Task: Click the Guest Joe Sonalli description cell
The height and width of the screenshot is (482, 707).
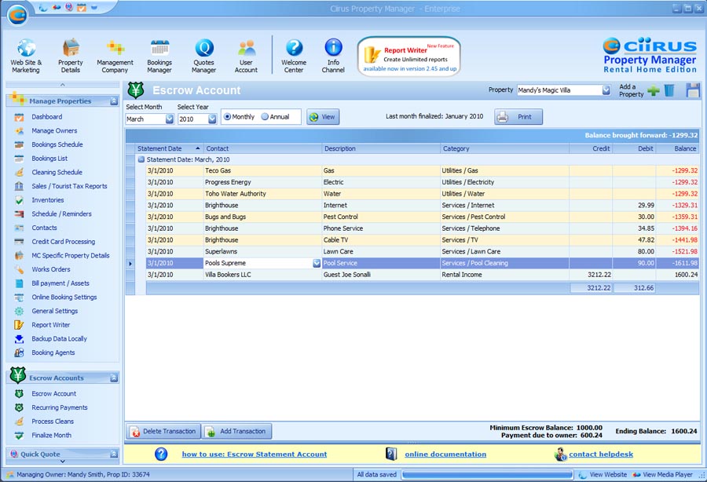Action: 381,275
